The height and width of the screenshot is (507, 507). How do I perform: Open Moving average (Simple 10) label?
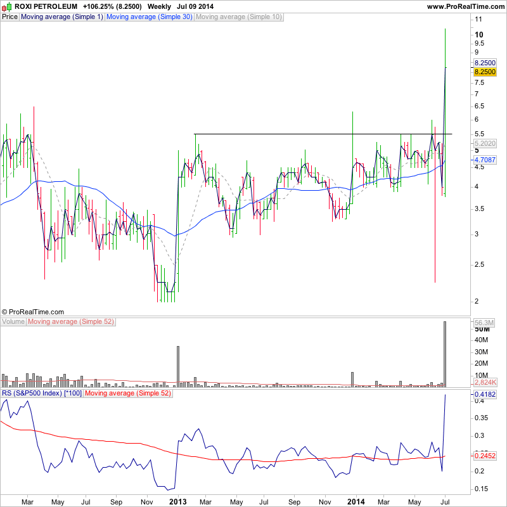point(239,17)
